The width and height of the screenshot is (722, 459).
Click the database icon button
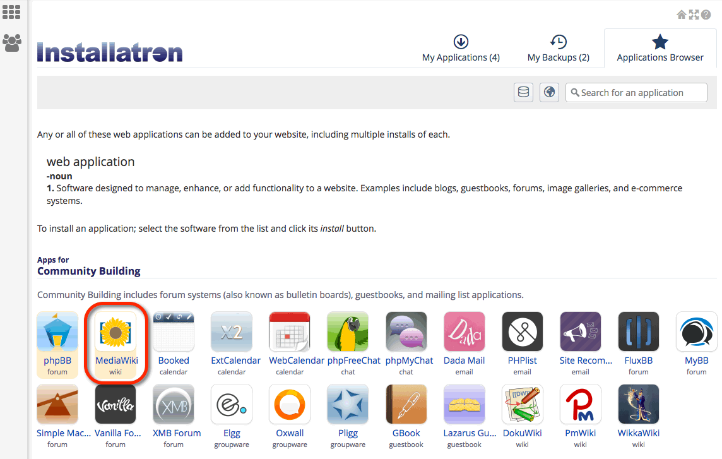point(524,92)
